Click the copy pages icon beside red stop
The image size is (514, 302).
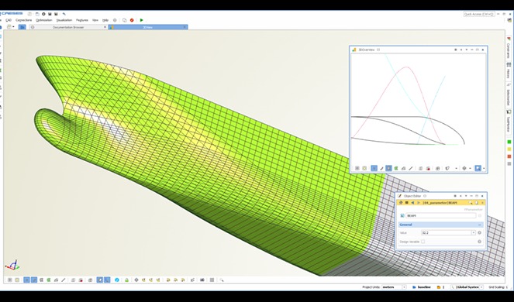tap(125, 20)
